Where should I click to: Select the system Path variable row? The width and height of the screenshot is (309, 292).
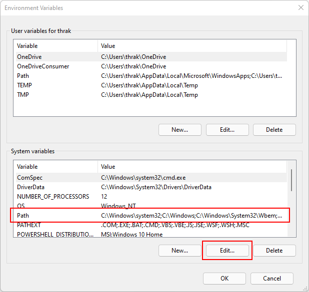pos(151,216)
